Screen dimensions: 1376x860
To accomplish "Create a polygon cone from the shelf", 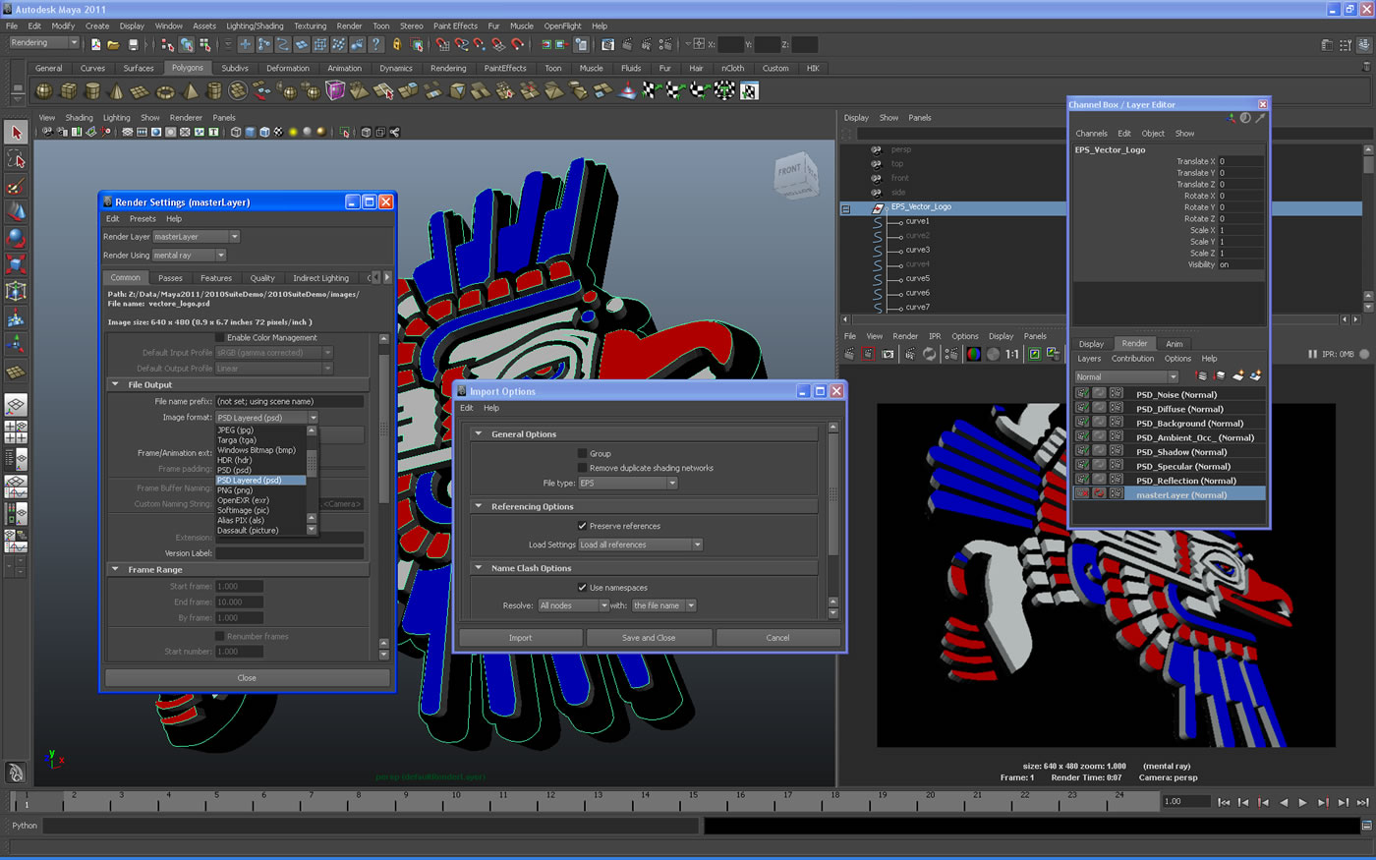I will pyautogui.click(x=116, y=90).
